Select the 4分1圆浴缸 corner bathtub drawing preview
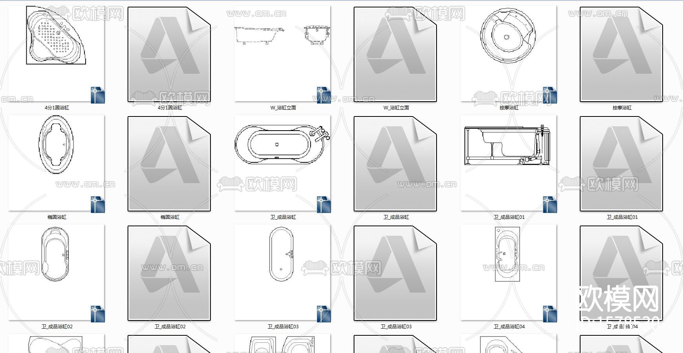683x353 pixels. (x=57, y=54)
